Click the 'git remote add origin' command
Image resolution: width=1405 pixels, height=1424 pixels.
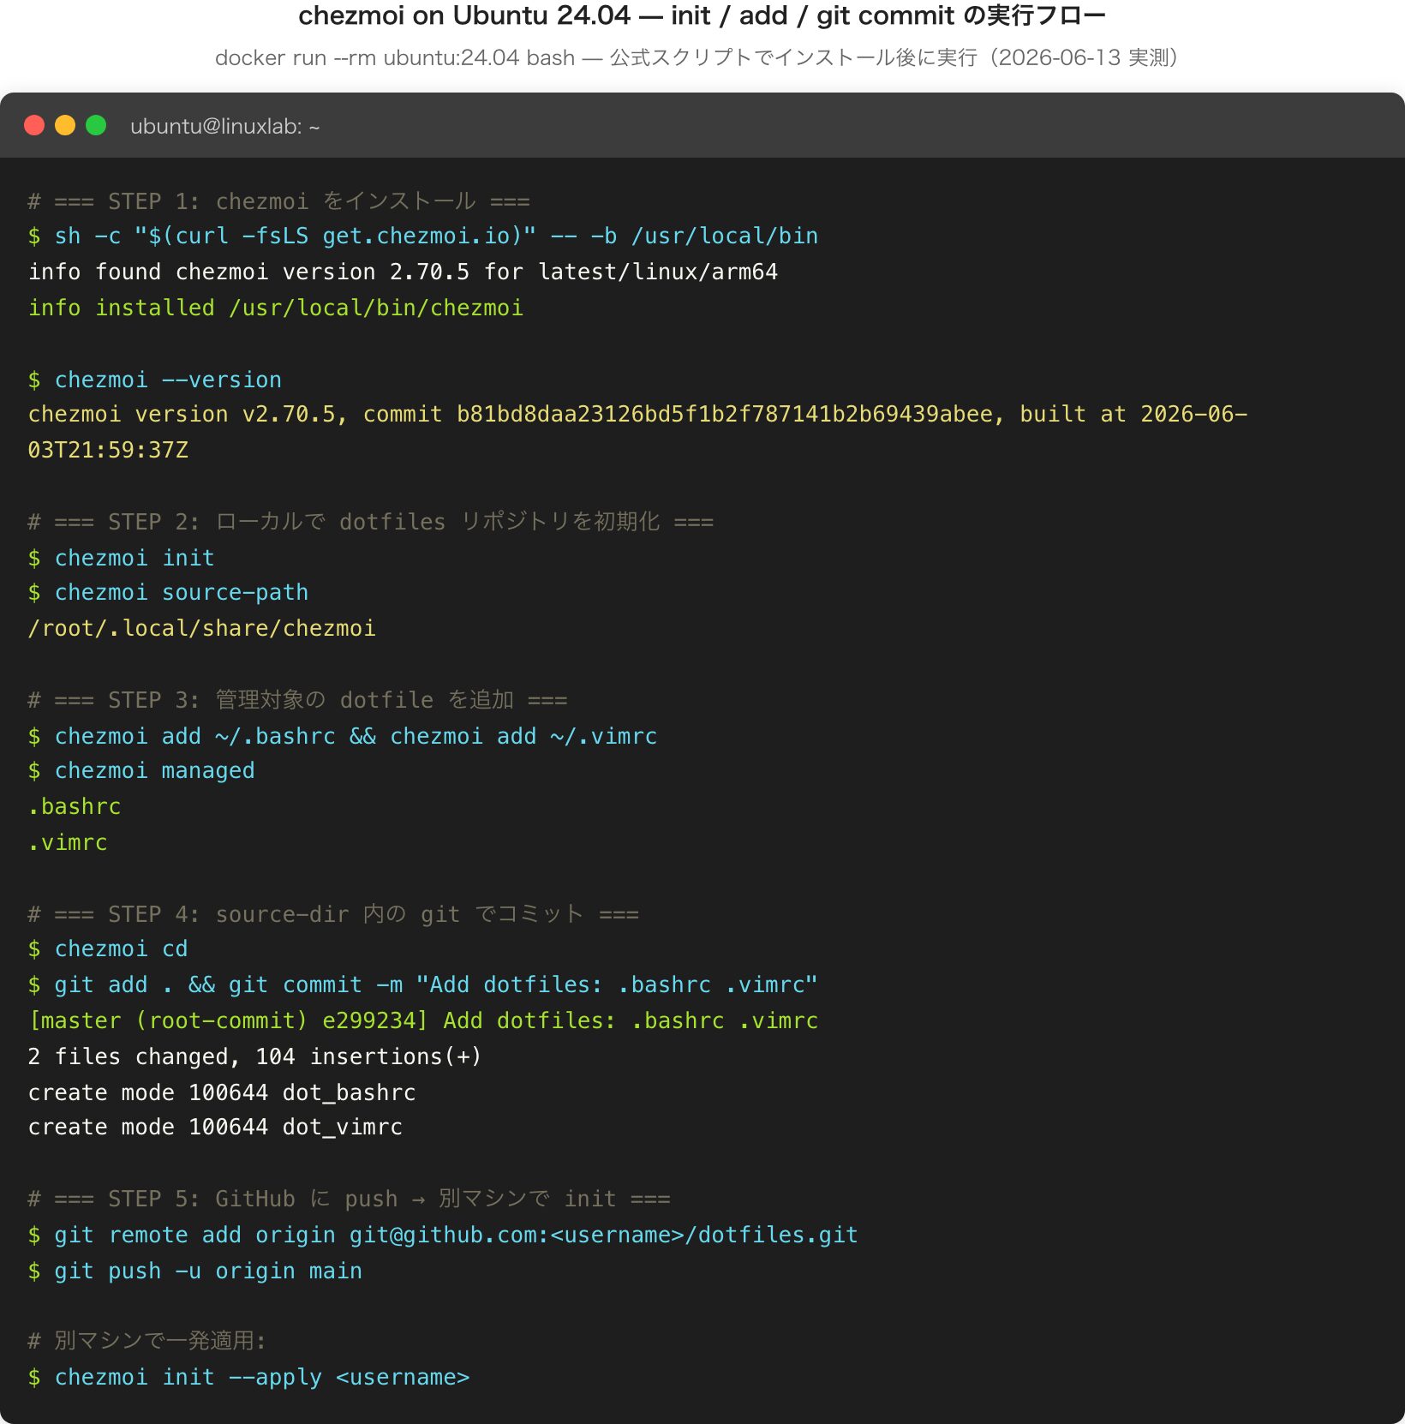pos(443,1236)
